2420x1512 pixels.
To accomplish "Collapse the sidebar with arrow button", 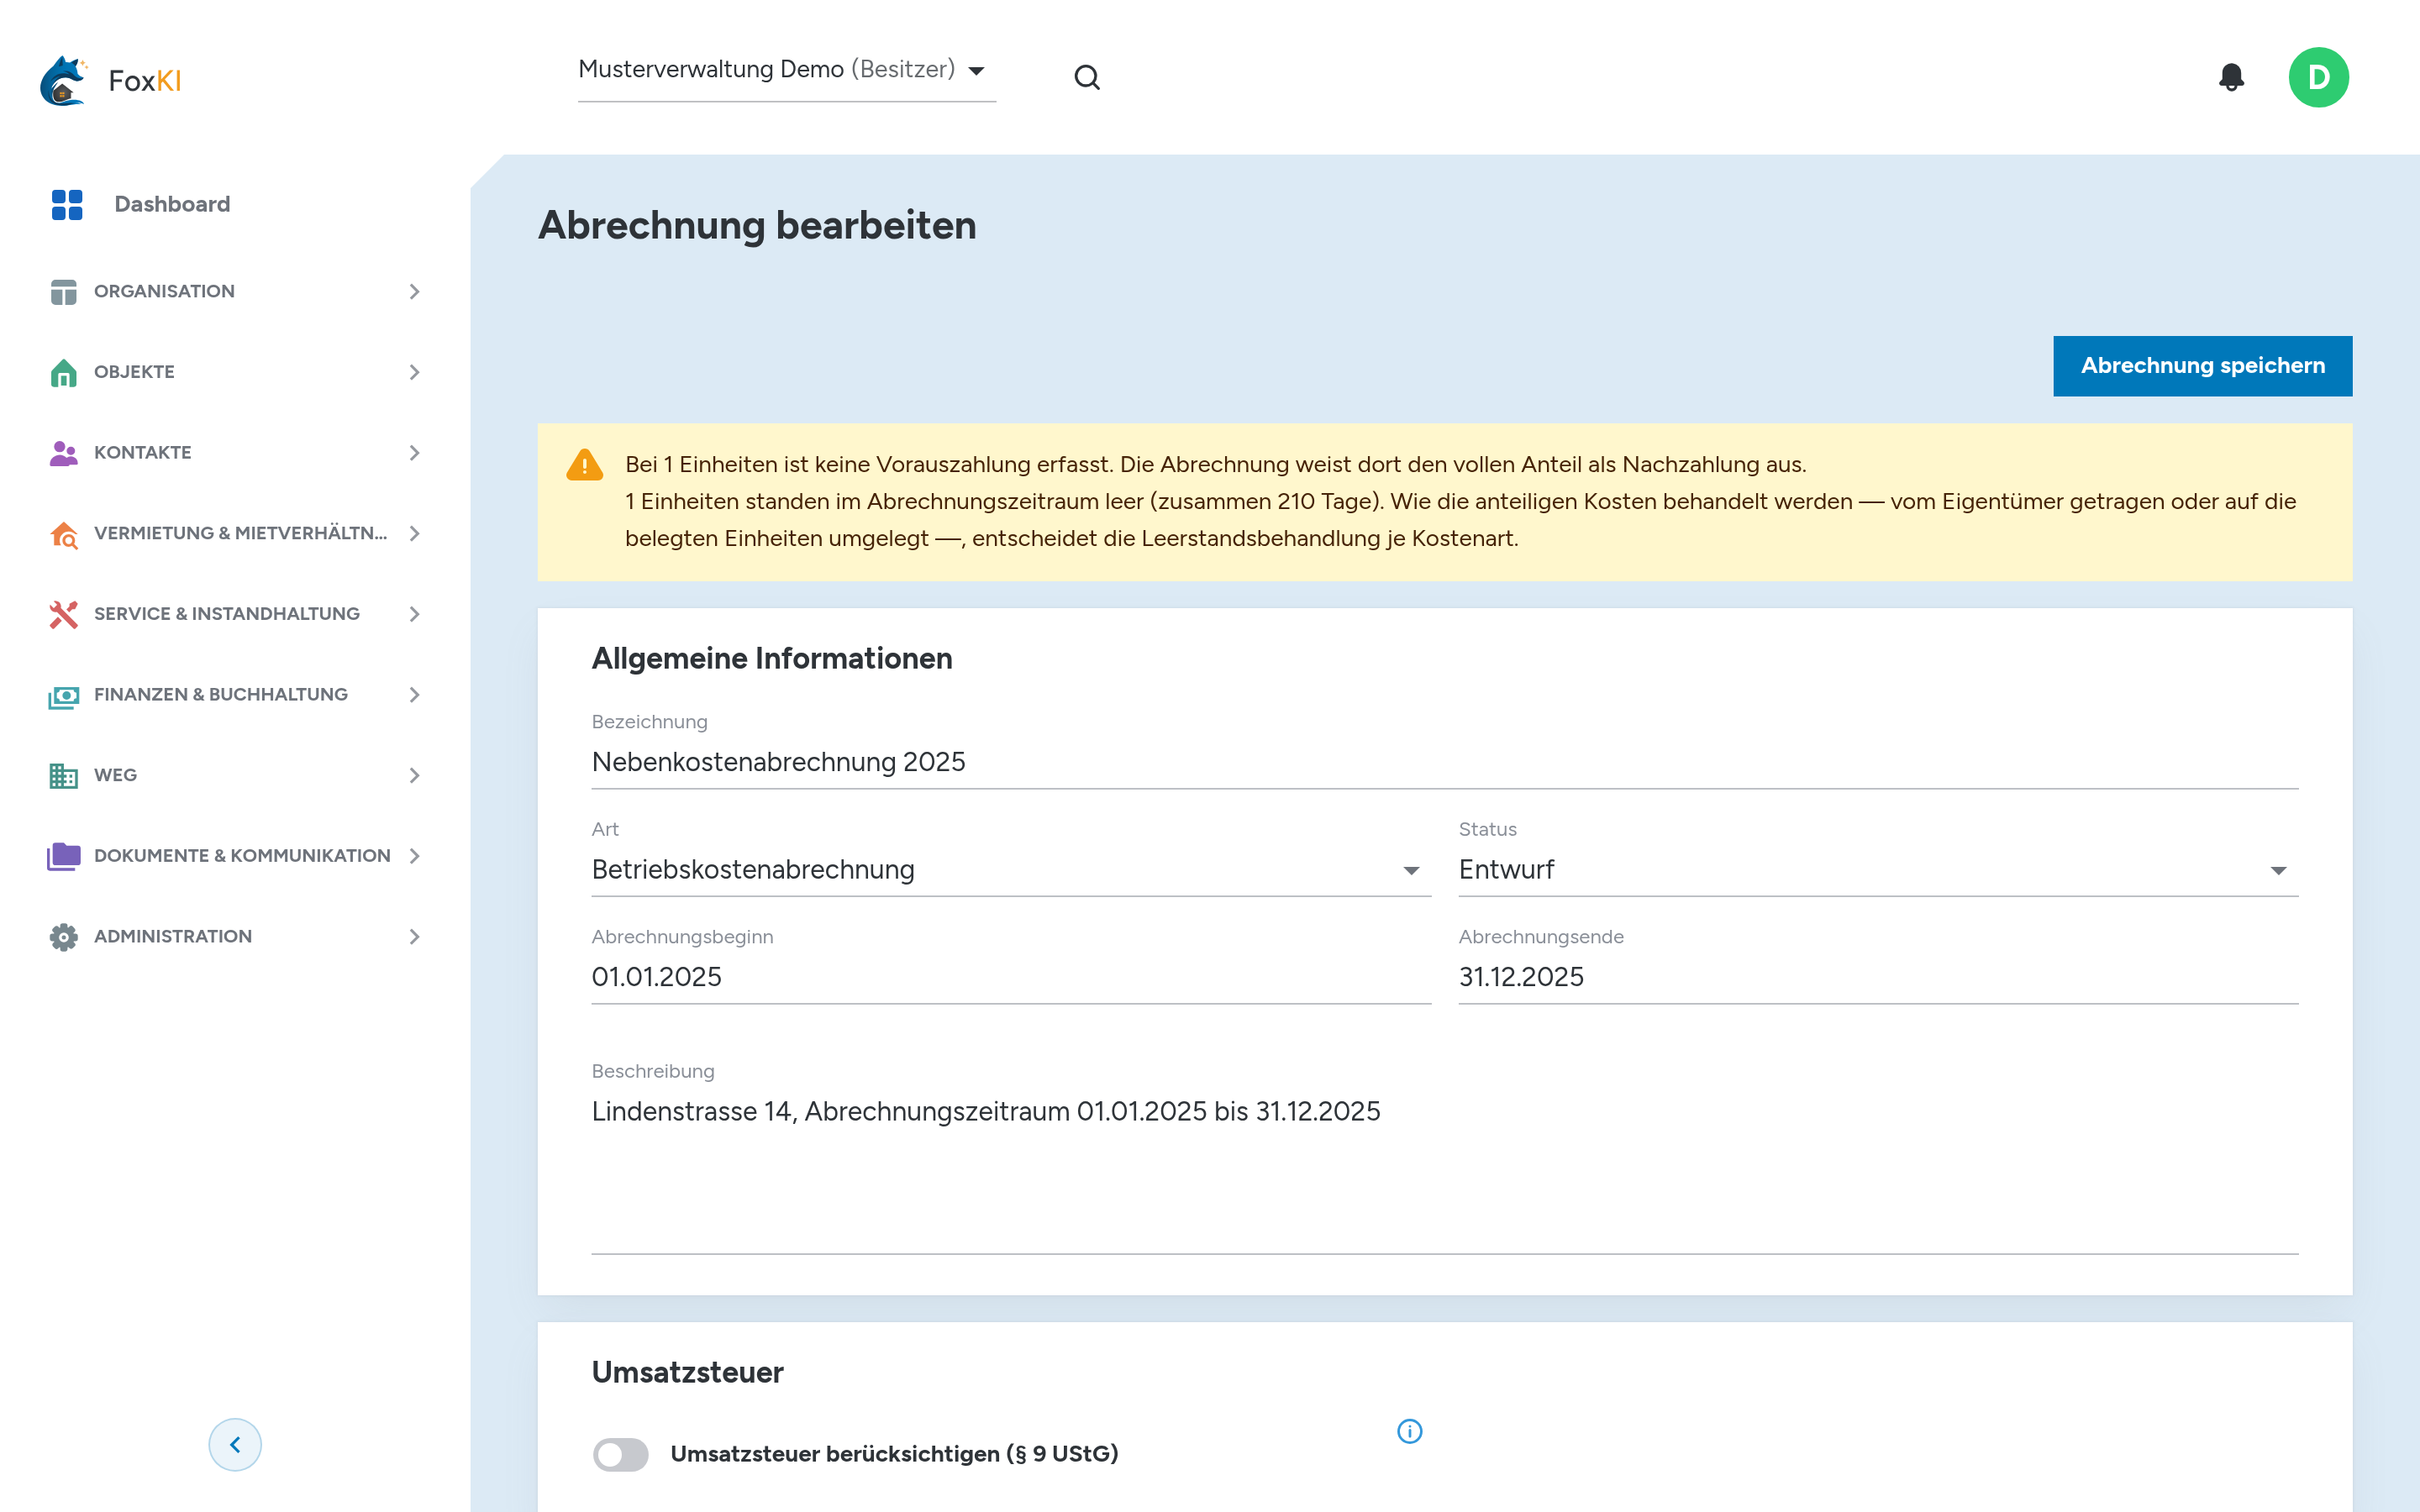I will point(235,1444).
